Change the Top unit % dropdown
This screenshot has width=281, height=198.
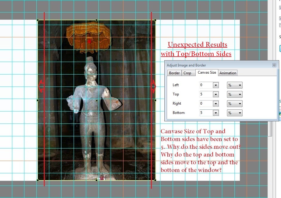click(x=234, y=95)
